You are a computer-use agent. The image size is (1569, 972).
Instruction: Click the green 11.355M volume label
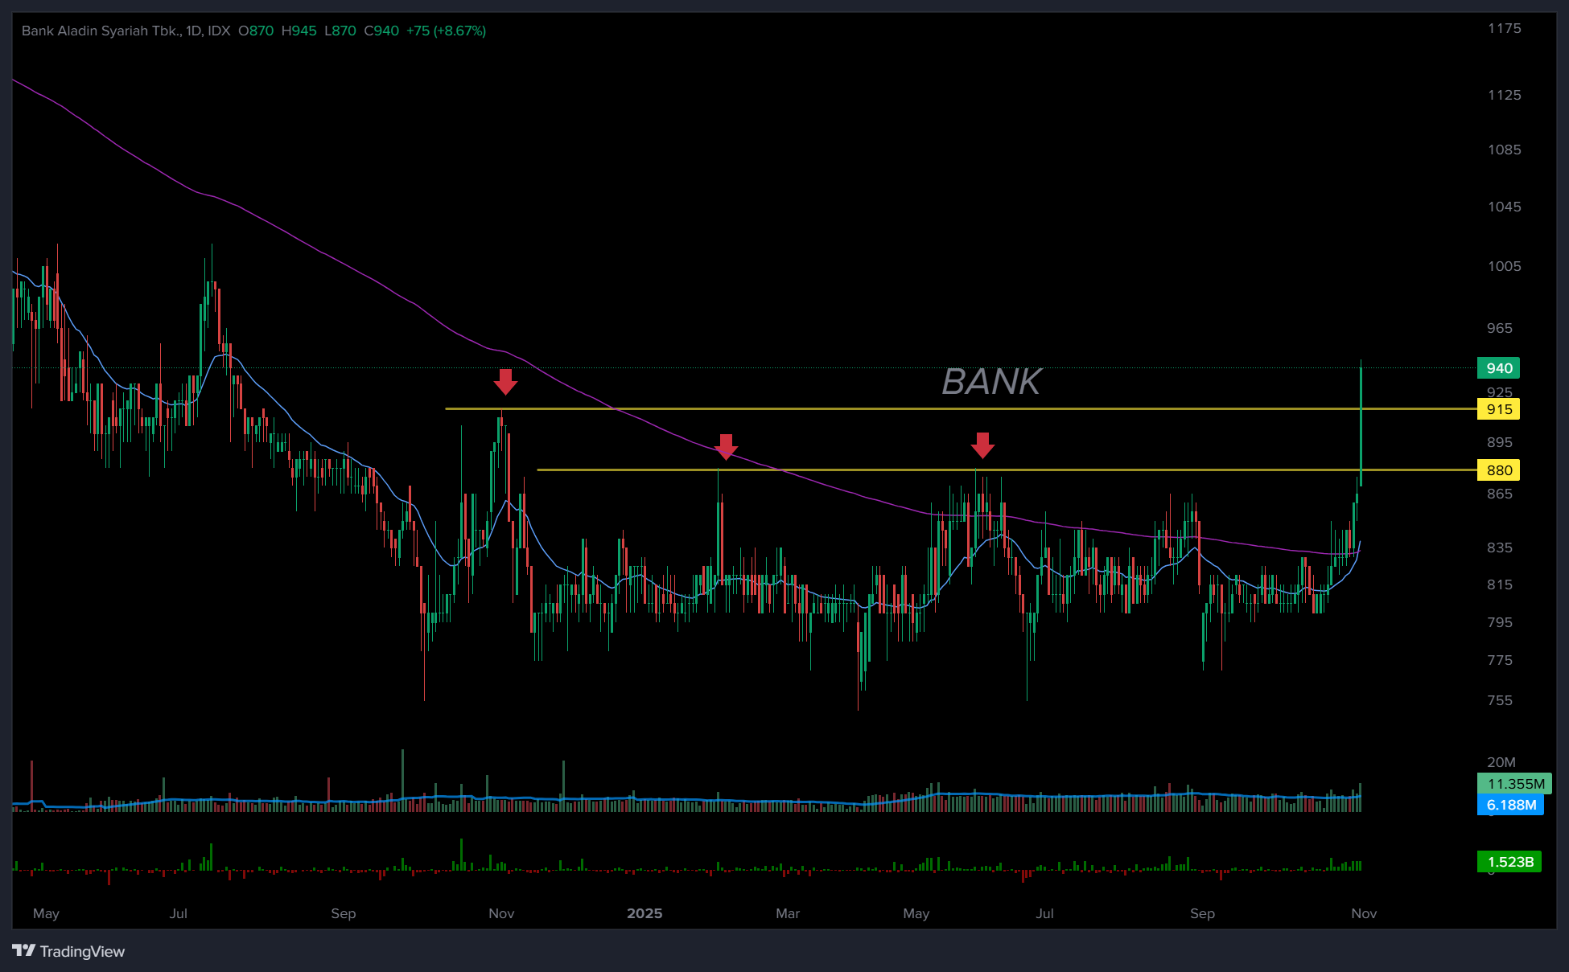[x=1515, y=784]
